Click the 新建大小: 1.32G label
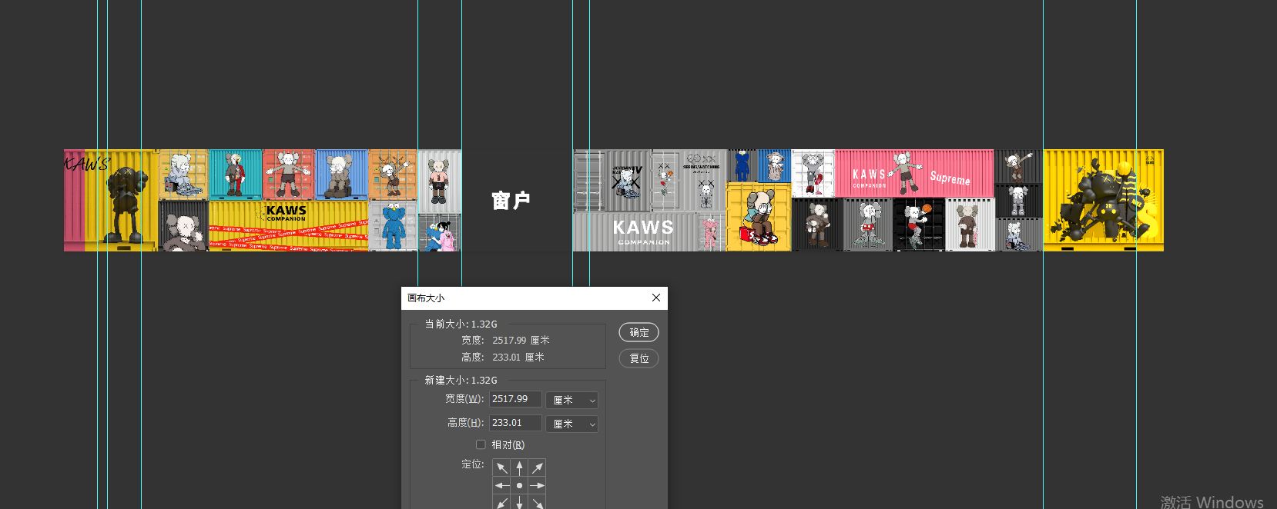The image size is (1277, 509). pos(461,380)
